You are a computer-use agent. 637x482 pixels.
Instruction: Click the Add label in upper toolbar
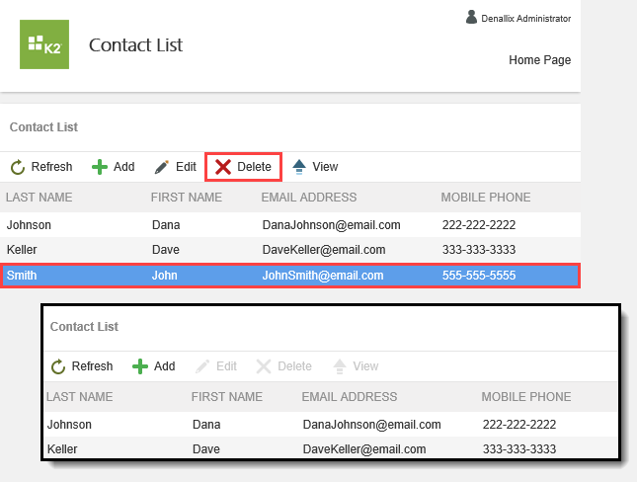(123, 167)
